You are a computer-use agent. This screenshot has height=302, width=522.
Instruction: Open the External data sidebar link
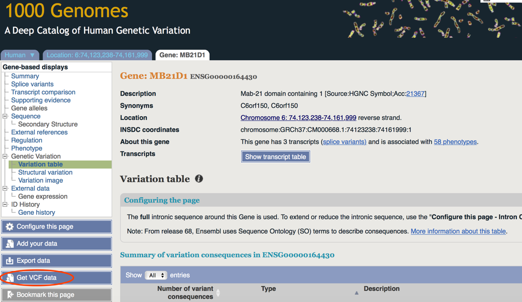[x=30, y=188]
